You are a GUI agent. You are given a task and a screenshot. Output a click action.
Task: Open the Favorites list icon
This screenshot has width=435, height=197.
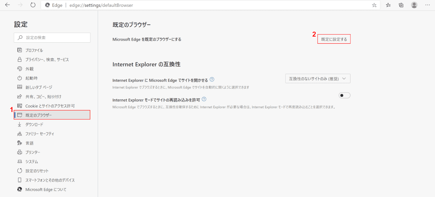[x=388, y=5]
